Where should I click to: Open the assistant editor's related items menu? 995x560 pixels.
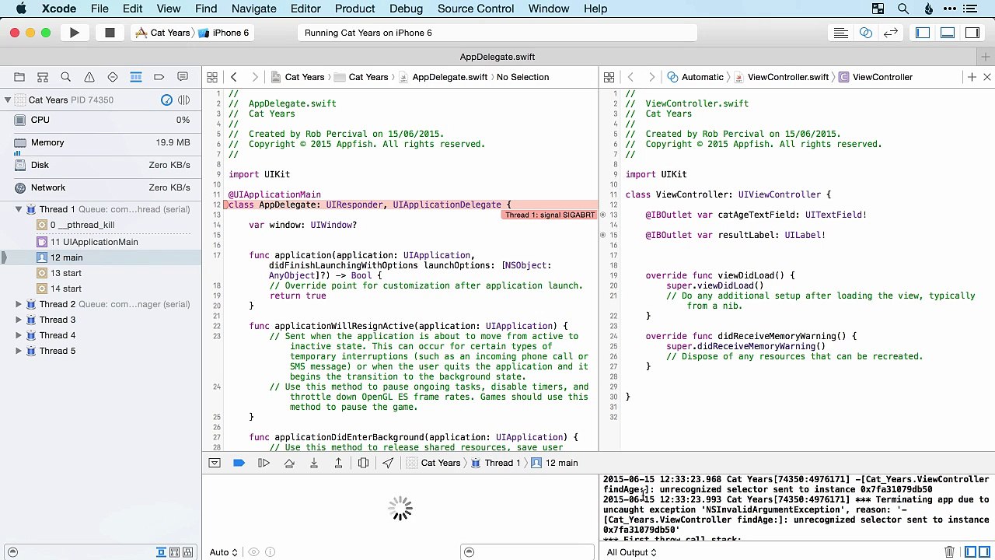point(609,77)
